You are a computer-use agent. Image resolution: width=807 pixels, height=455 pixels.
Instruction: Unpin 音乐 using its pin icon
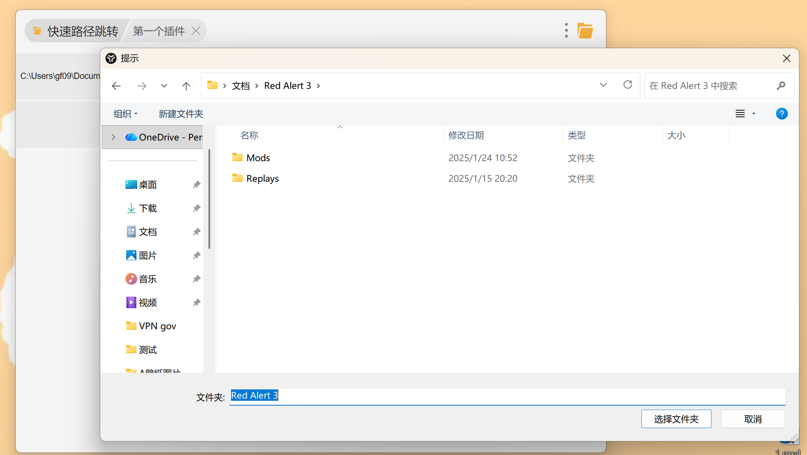coord(197,279)
